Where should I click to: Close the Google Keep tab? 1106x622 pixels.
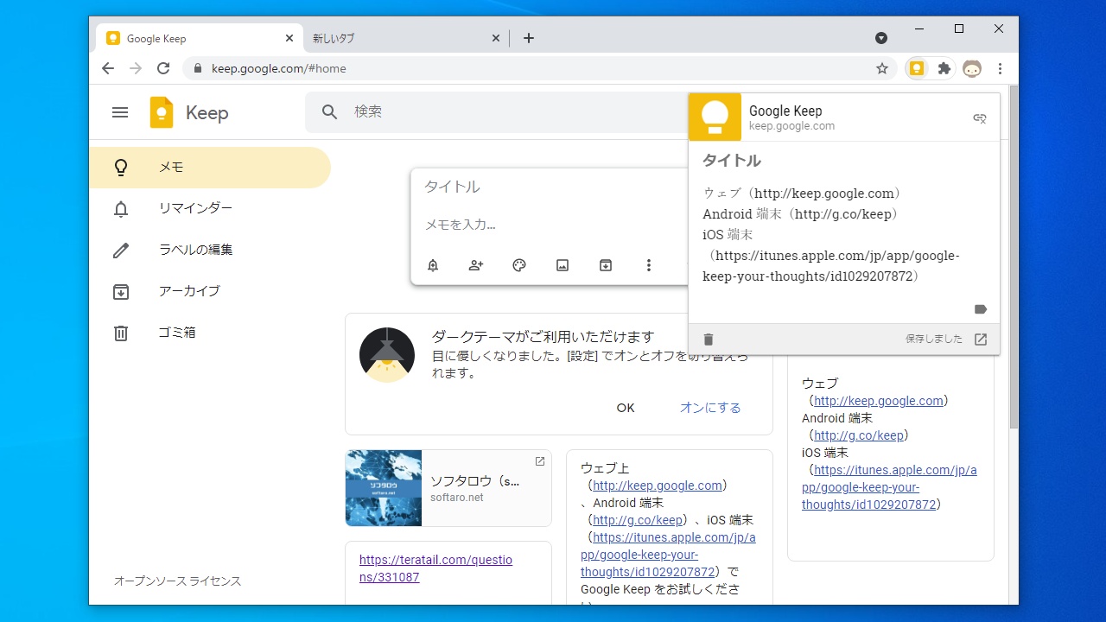tap(289, 38)
